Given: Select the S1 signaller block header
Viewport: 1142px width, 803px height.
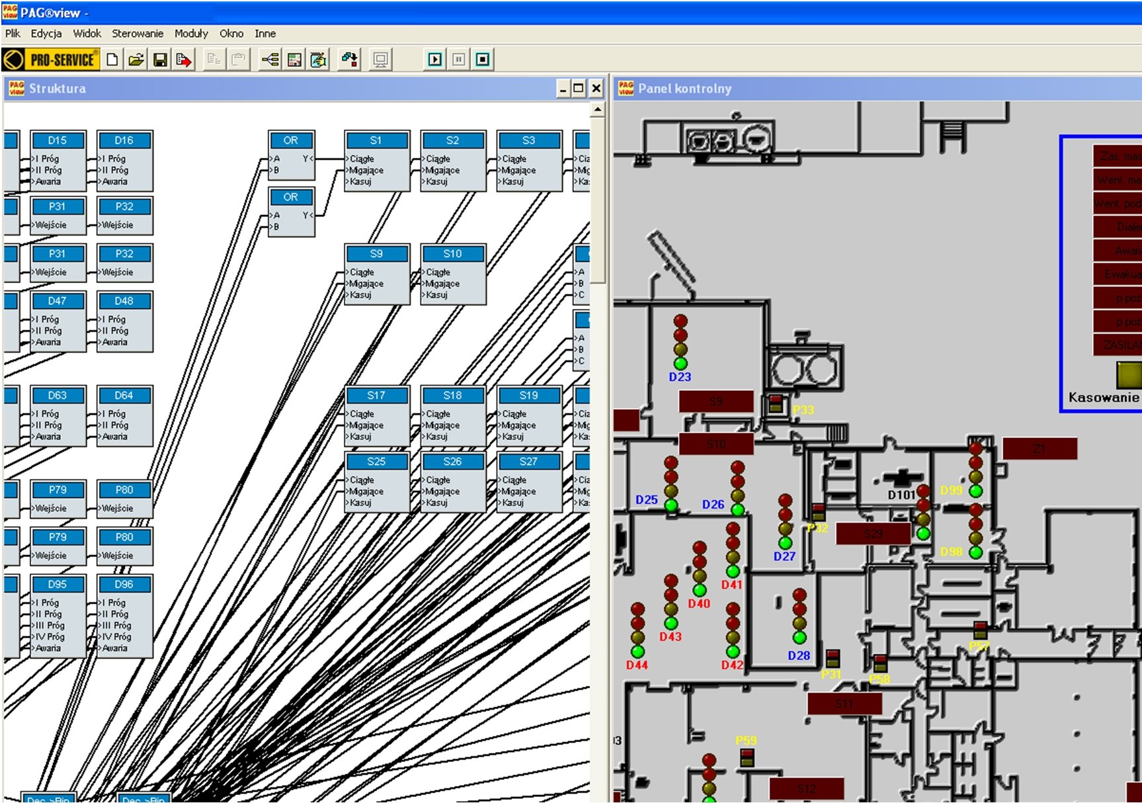Looking at the screenshot, I should 376,140.
